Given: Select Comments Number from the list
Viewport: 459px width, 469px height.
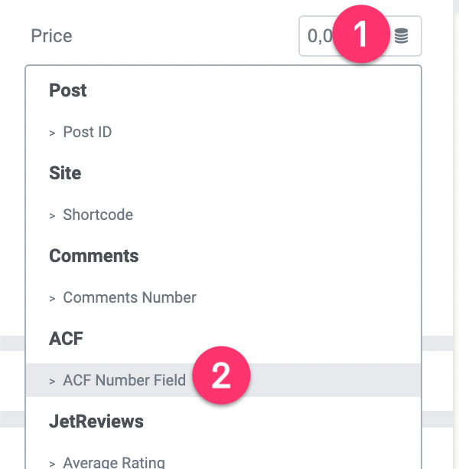Looking at the screenshot, I should [223, 297].
